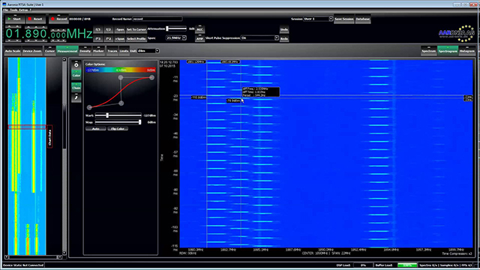Click the f*2 frequency multiply button
Viewport: 480px width, 270px height.
point(108,39)
